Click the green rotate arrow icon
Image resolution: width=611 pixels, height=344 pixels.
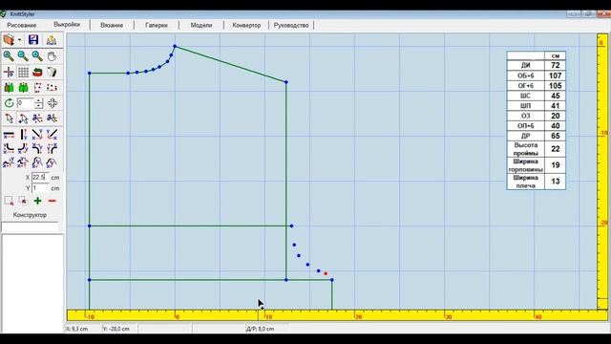coord(9,103)
